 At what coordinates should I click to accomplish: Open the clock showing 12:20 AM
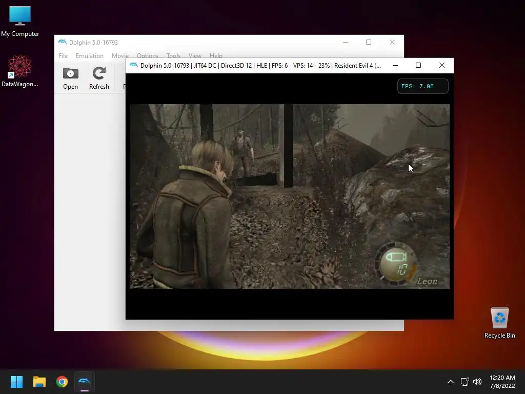[x=502, y=382]
